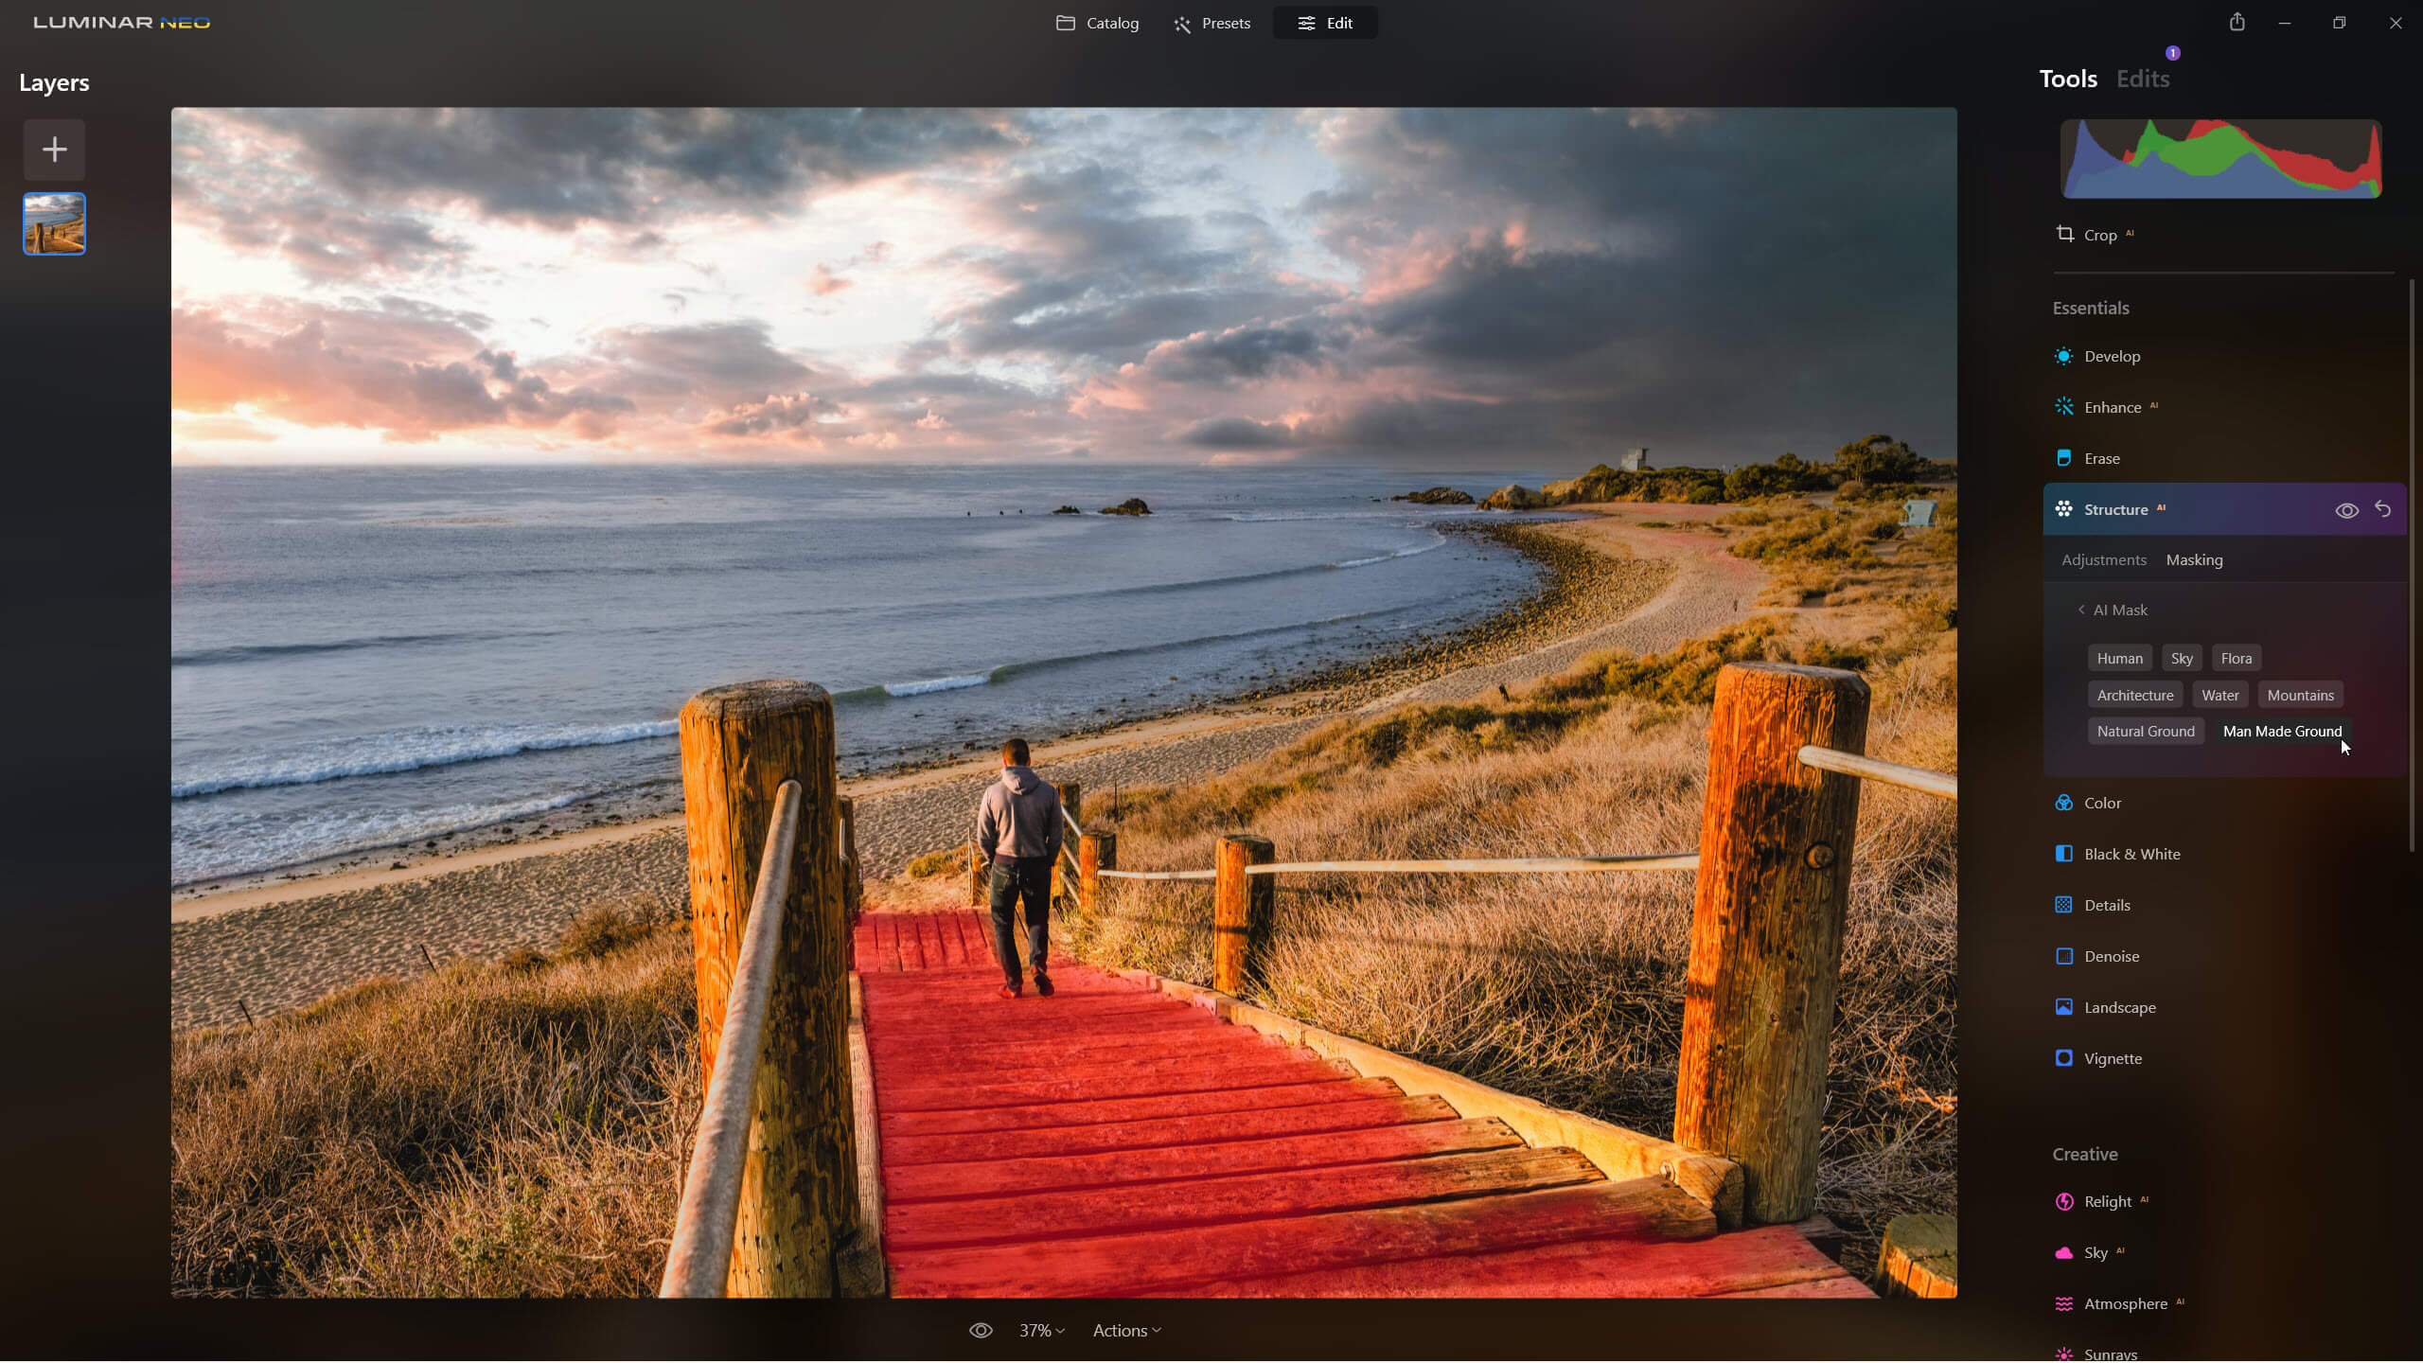
Task: Click the share/export icon
Action: pos(2237,22)
